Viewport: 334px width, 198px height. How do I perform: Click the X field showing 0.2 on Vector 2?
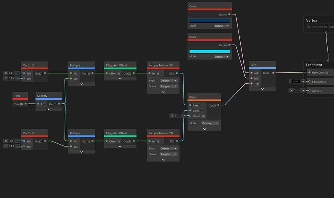(12, 73)
